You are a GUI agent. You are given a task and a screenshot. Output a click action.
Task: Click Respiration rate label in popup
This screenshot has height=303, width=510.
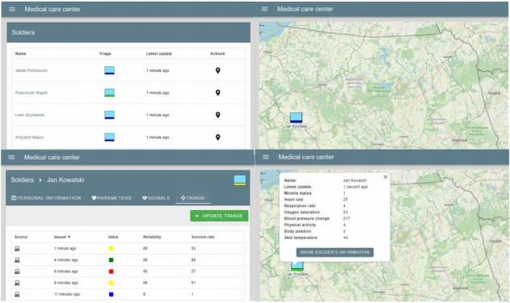300,206
